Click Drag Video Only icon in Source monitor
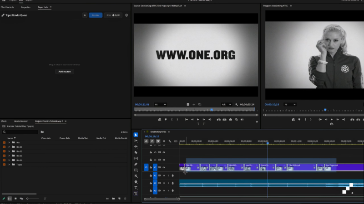Viewport: 364px width, 204px height. click(x=188, y=105)
